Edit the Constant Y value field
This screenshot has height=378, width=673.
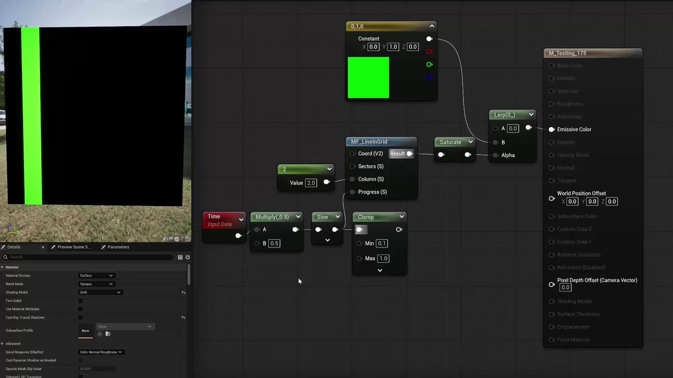393,47
